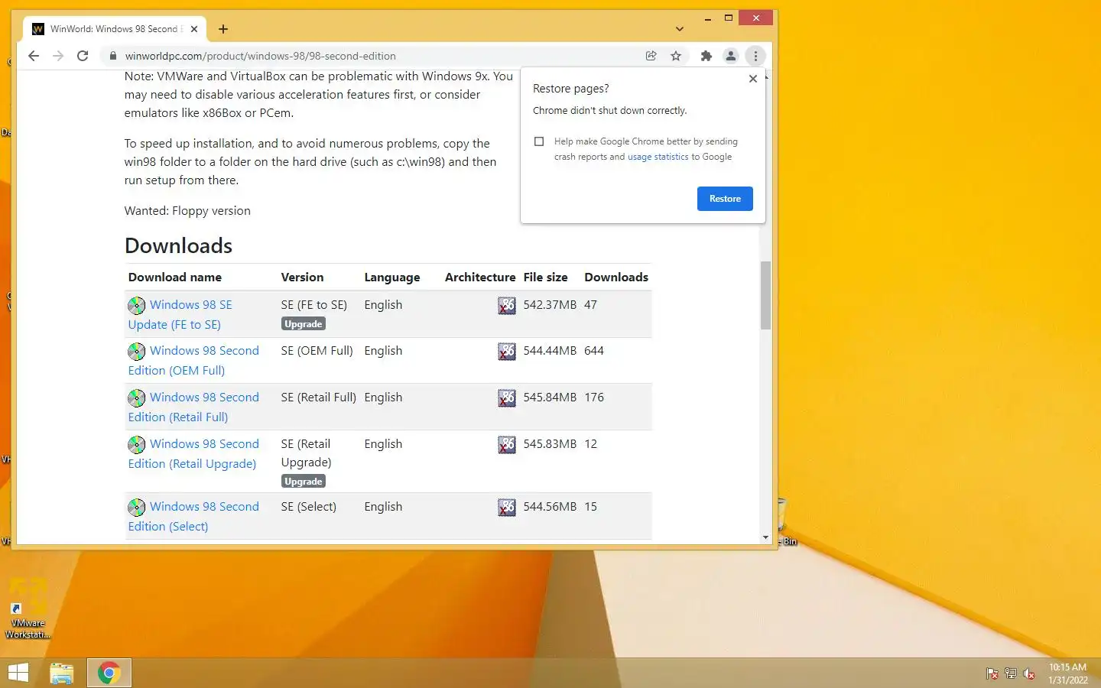
Task: Click the x86 architecture icon in the 544.44MB row
Action: coord(507,352)
